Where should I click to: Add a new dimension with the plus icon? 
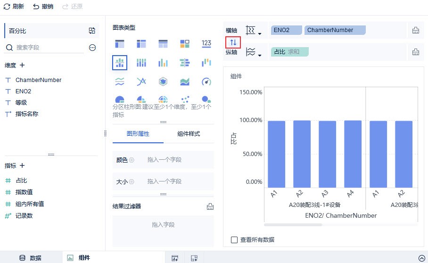click(x=22, y=65)
